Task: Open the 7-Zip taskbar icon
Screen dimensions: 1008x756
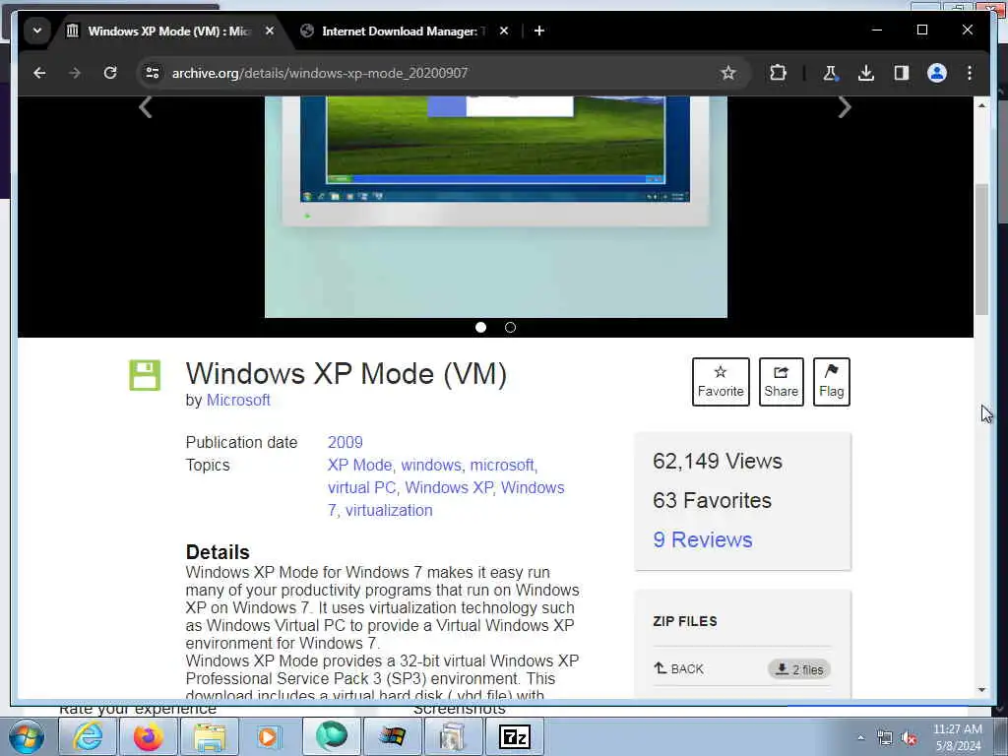Action: pyautogui.click(x=515, y=736)
